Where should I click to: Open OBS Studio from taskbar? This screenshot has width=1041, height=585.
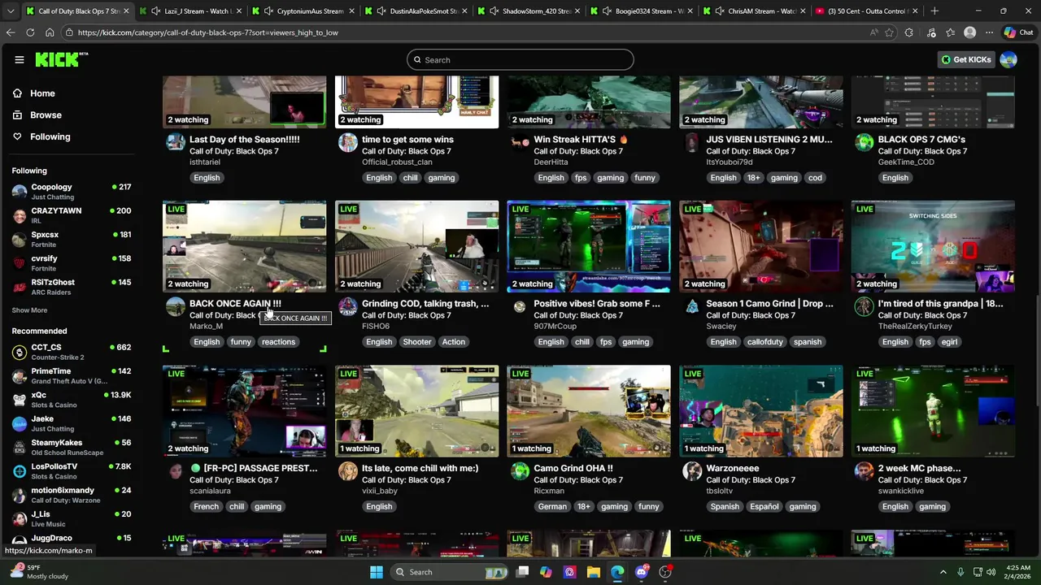click(665, 572)
